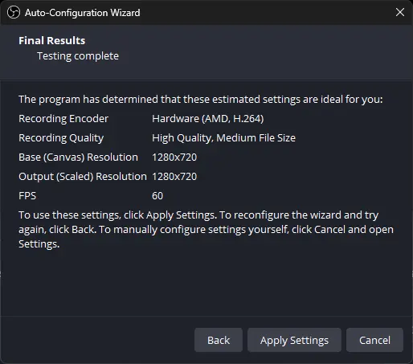Click the 'The program has determined' sentence
The width and height of the screenshot is (413, 364).
(x=201, y=100)
